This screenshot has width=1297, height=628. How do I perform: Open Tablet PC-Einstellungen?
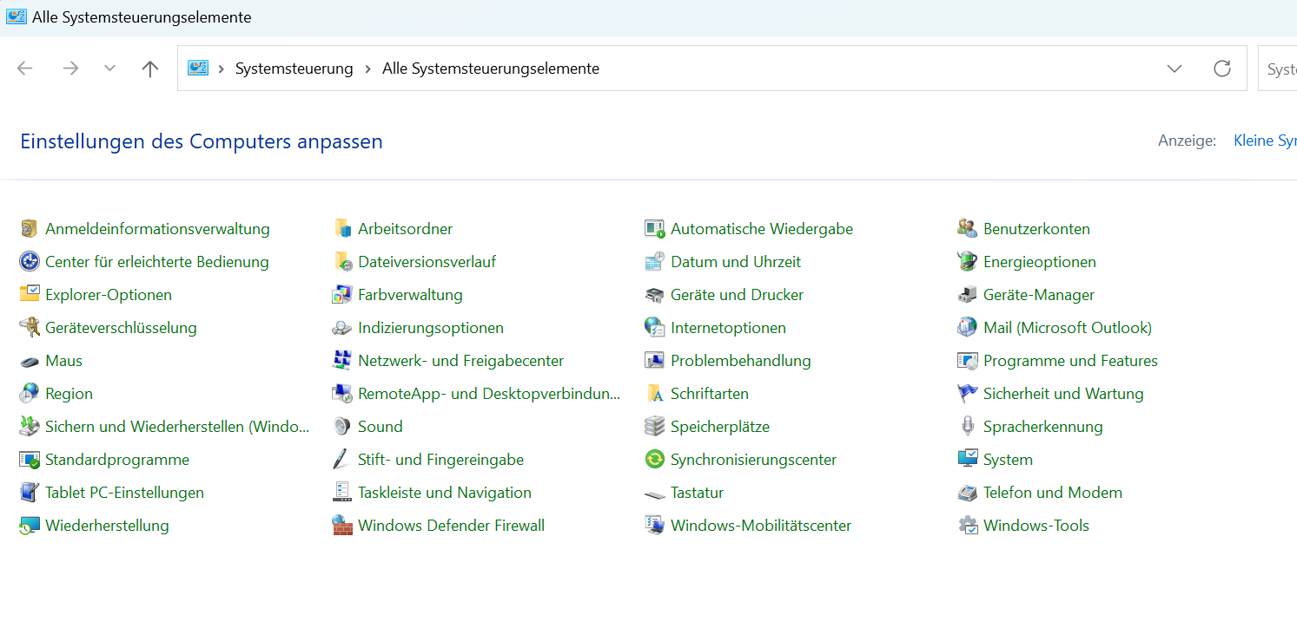124,493
